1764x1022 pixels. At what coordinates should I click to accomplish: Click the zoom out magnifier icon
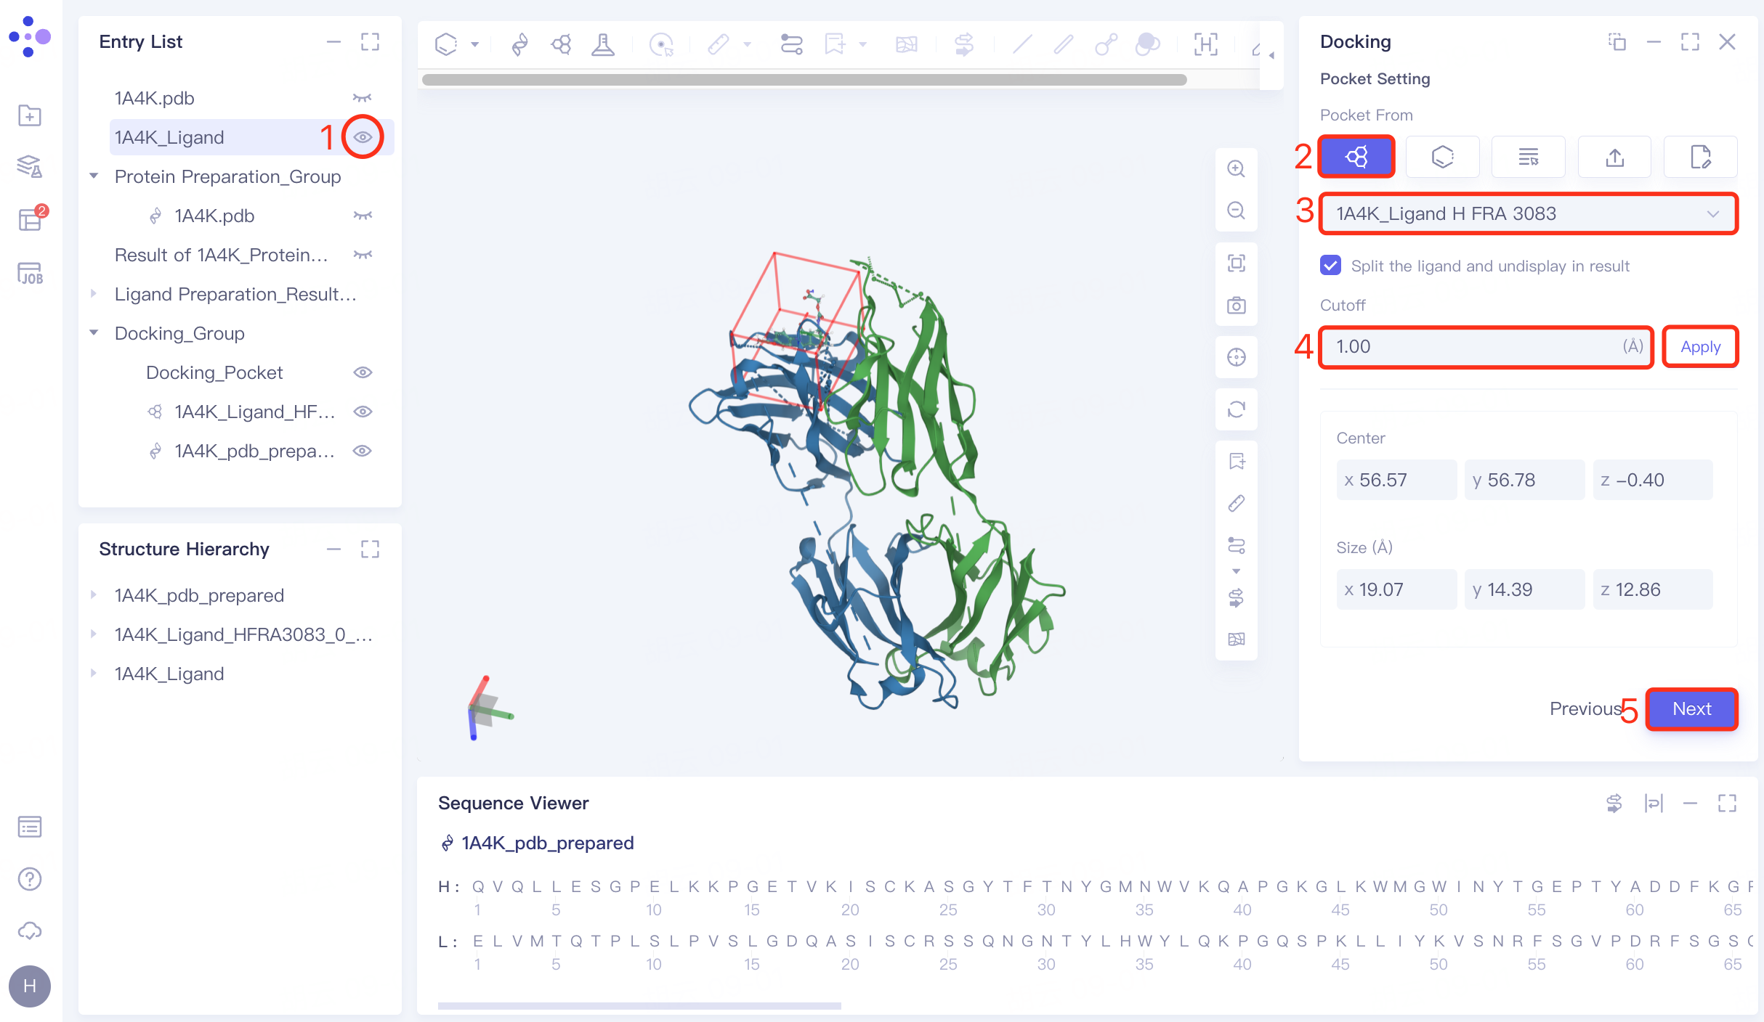pos(1236,211)
